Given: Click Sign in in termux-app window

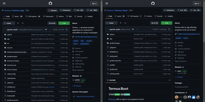Looking at the screenshot, I should pyautogui.click(x=94, y=4).
